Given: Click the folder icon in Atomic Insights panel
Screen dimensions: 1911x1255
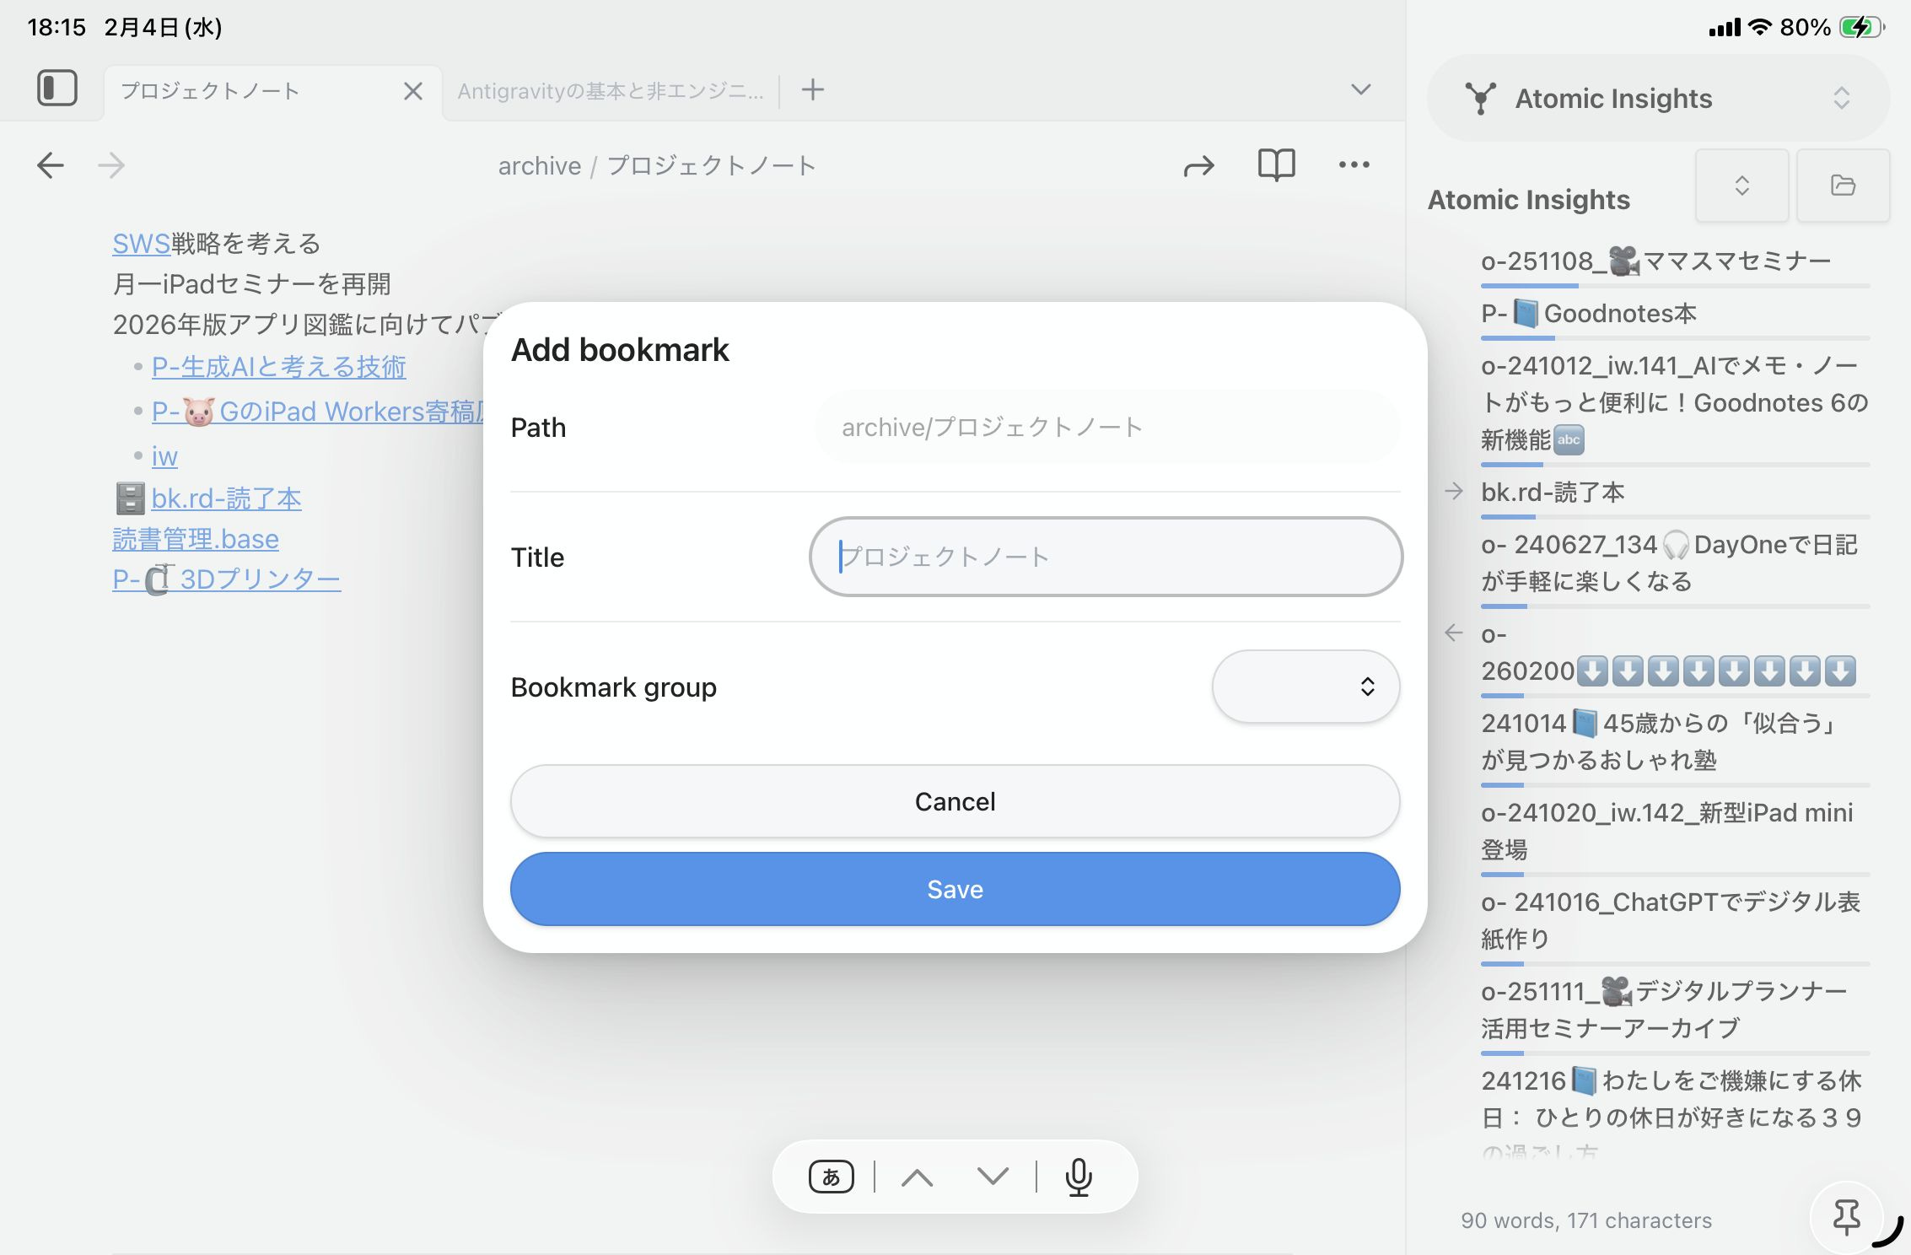Looking at the screenshot, I should click(1843, 186).
